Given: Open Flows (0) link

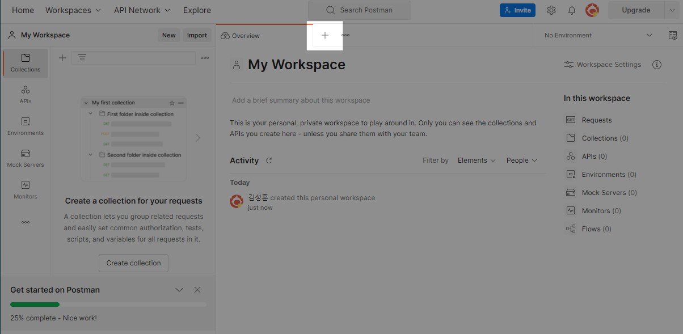Looking at the screenshot, I should tap(588, 229).
